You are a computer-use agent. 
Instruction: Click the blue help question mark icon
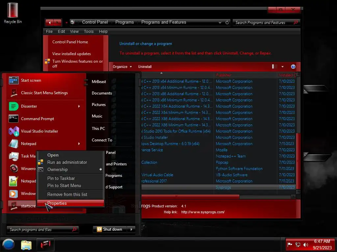pos(293,67)
